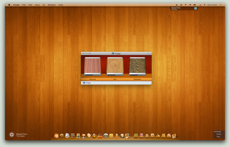Open the wooden Finder face dock icon
The image size is (230, 147).
pyautogui.click(x=56, y=136)
